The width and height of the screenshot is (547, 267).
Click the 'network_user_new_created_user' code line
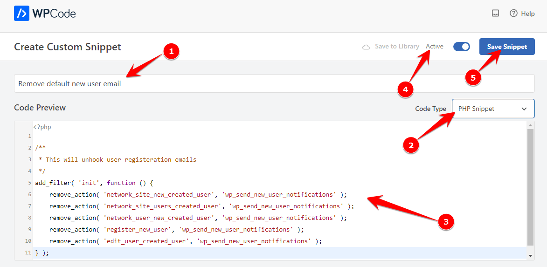click(198, 218)
